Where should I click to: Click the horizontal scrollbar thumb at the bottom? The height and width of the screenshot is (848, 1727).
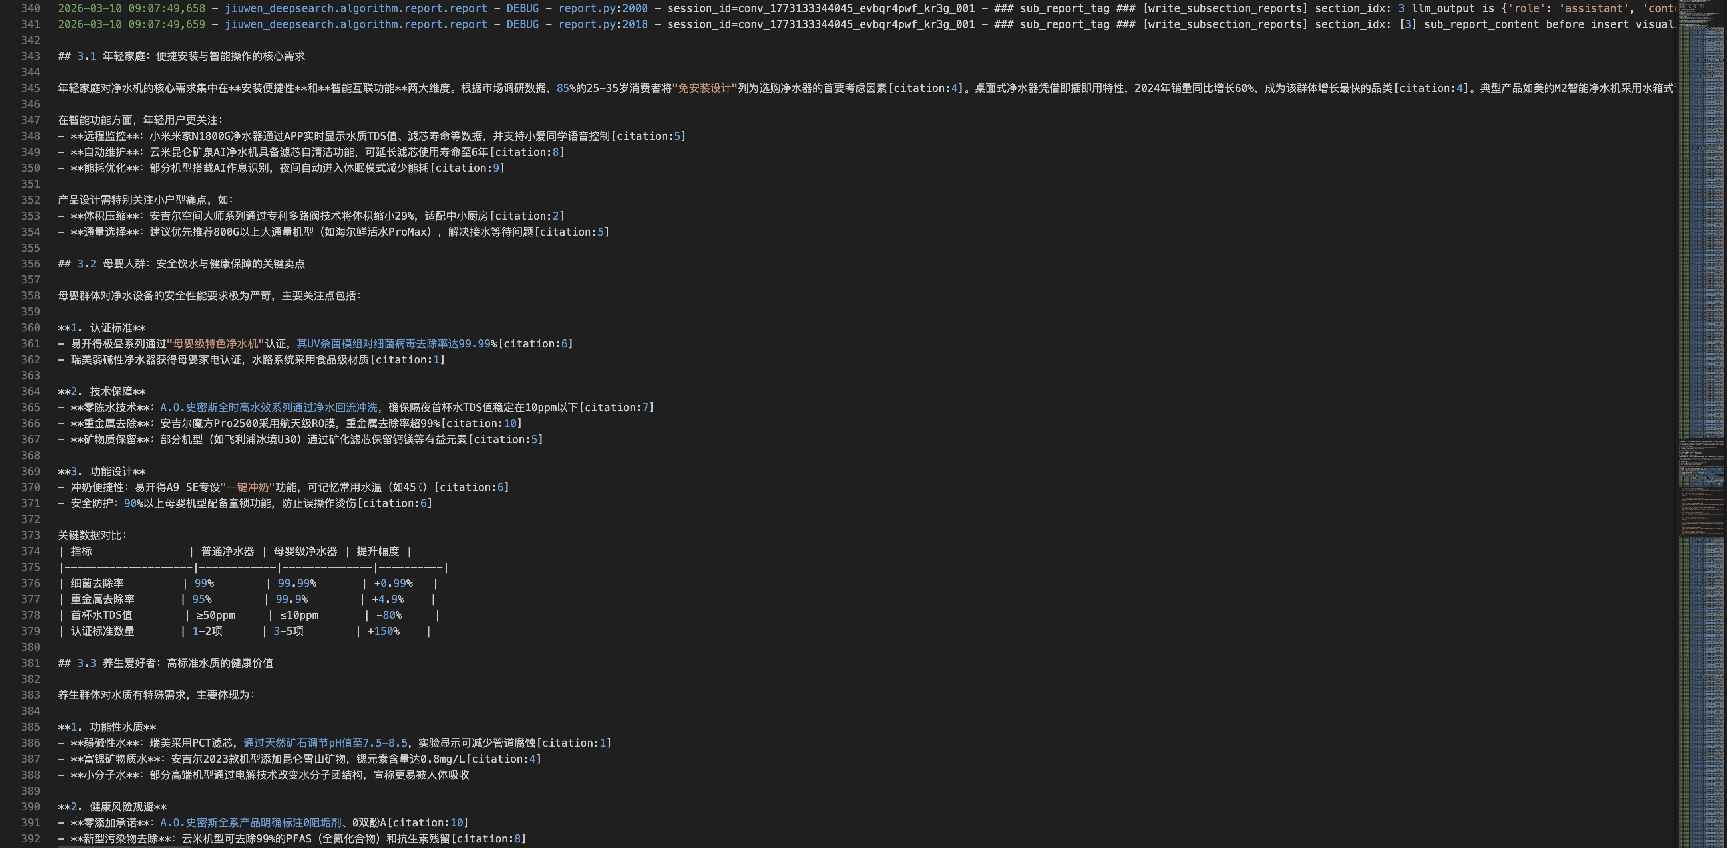coord(124,846)
